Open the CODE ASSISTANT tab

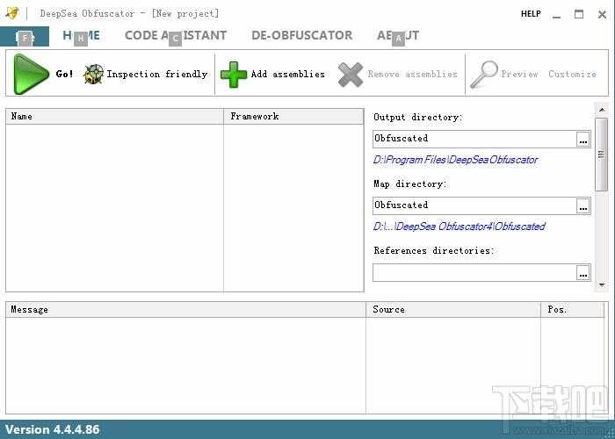point(176,36)
